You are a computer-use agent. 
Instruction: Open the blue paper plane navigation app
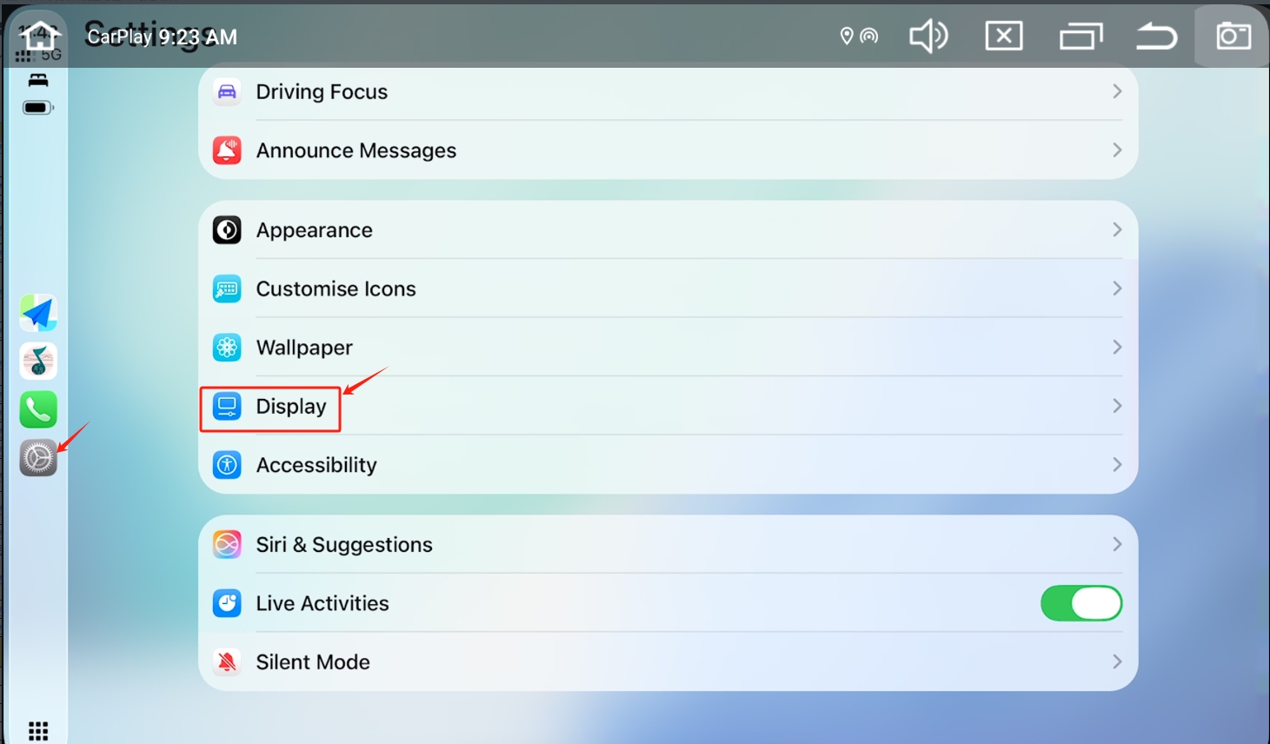coord(38,313)
